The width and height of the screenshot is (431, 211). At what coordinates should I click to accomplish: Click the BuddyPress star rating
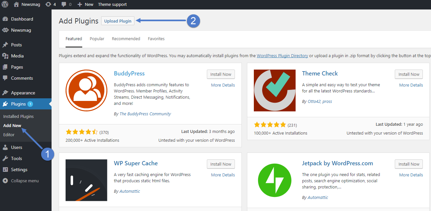click(x=82, y=132)
